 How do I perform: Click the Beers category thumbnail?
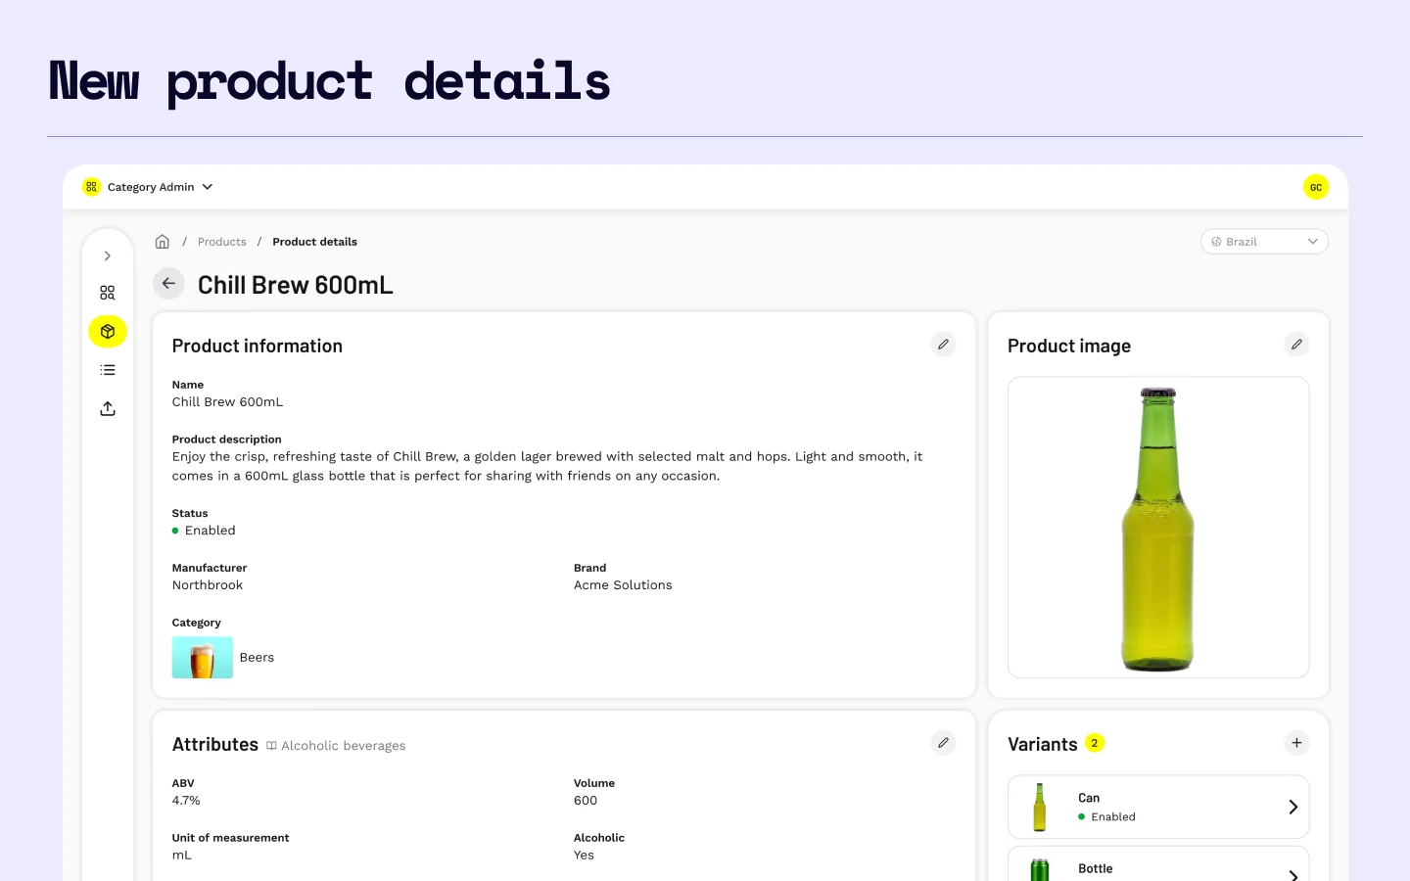(x=203, y=658)
